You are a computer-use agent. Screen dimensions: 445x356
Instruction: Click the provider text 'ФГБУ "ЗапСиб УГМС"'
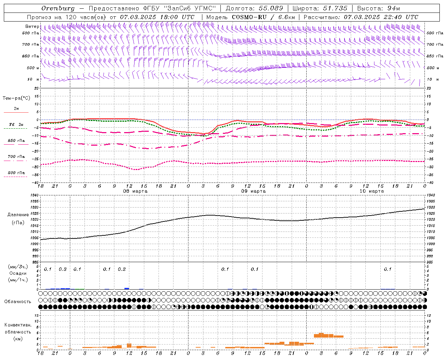(x=180, y=8)
